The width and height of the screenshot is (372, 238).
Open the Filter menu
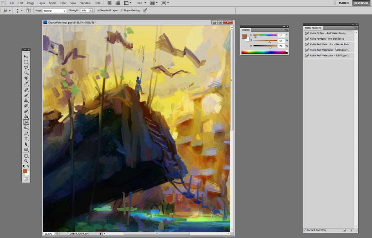pyautogui.click(x=63, y=3)
